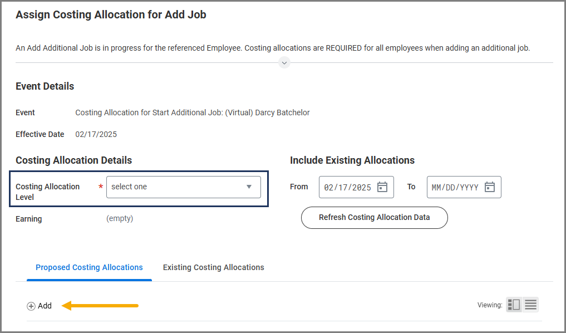The width and height of the screenshot is (566, 333).
Task: Click the plus icon to add an allocation
Action: tap(31, 306)
